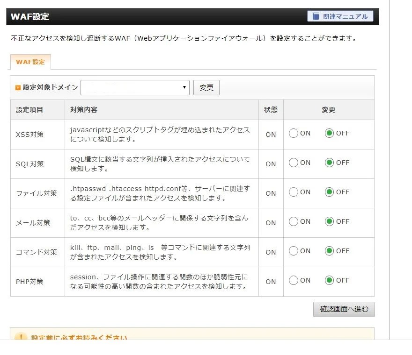Click the XSS対策 status ON value

pos(271,135)
